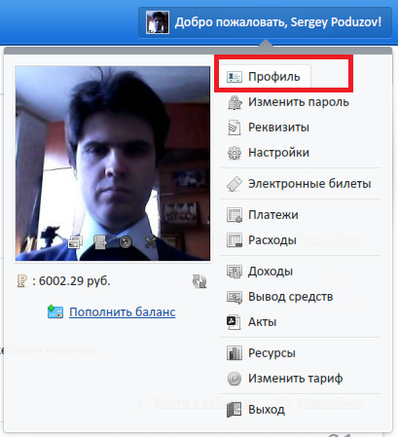Click the ticket icon beside Электронные билеты
Screen dimensions: 398x437
coord(235,184)
